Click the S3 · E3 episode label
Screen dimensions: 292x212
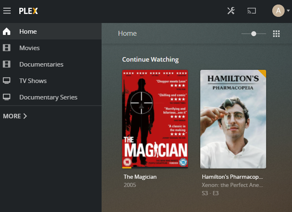[x=210, y=193]
